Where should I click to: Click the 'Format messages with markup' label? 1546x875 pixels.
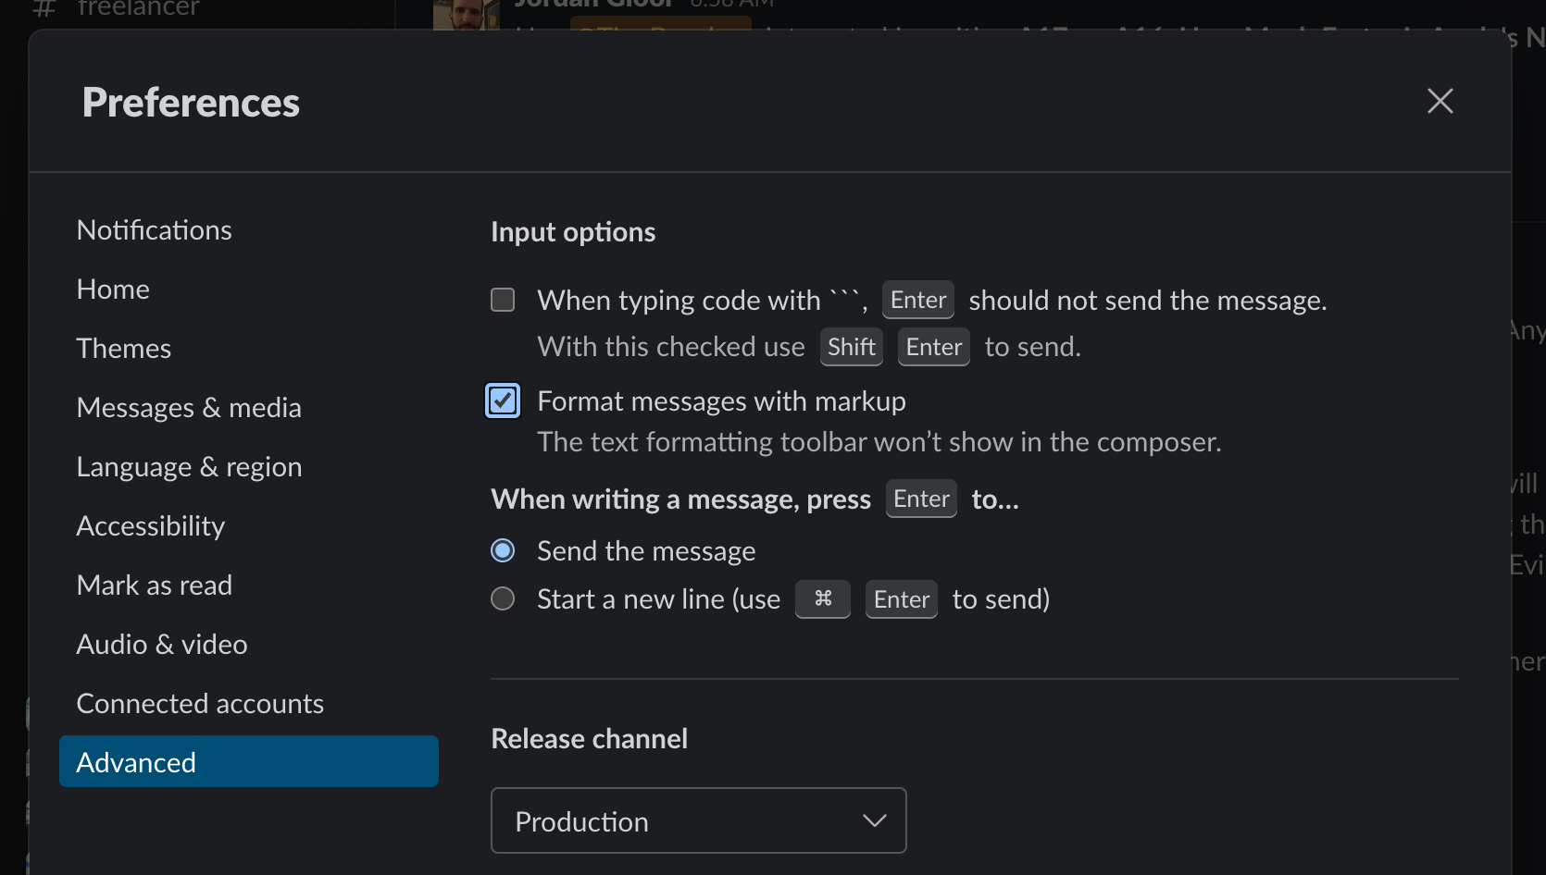[x=721, y=401]
